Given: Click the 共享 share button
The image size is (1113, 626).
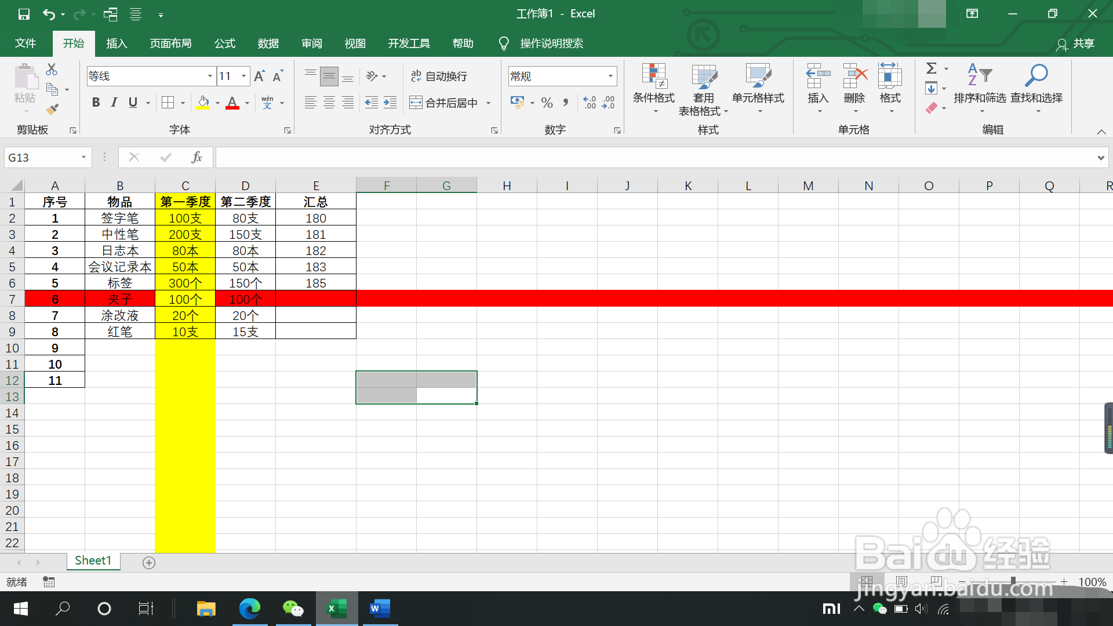Looking at the screenshot, I should click(x=1076, y=43).
